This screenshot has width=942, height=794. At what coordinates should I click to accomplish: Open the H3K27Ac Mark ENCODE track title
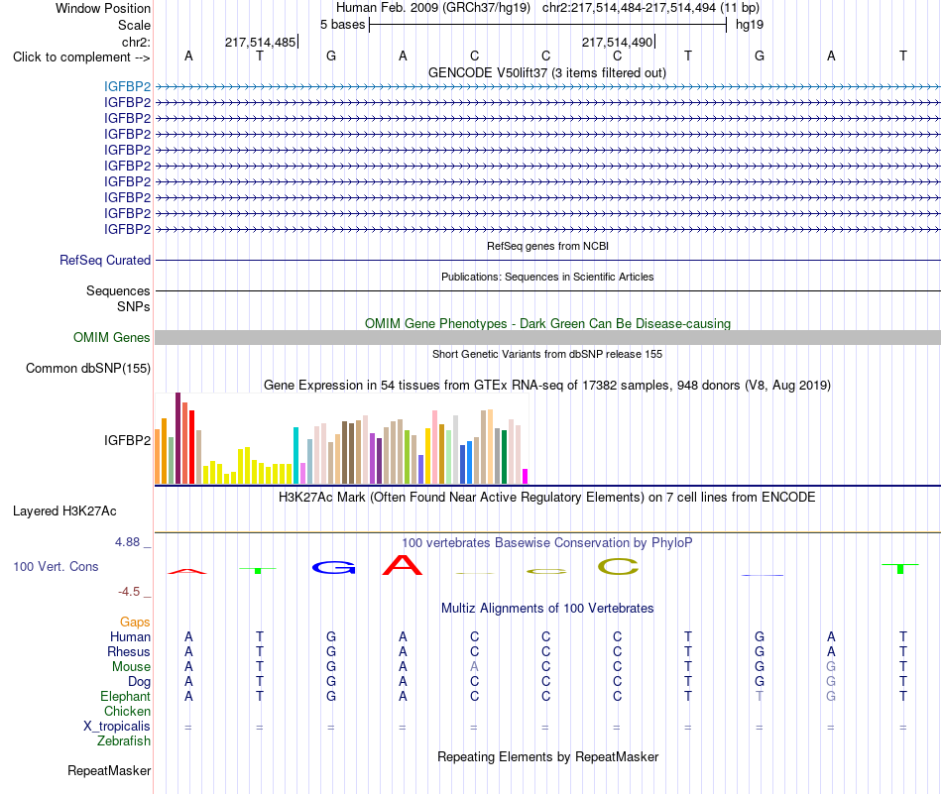[547, 498]
